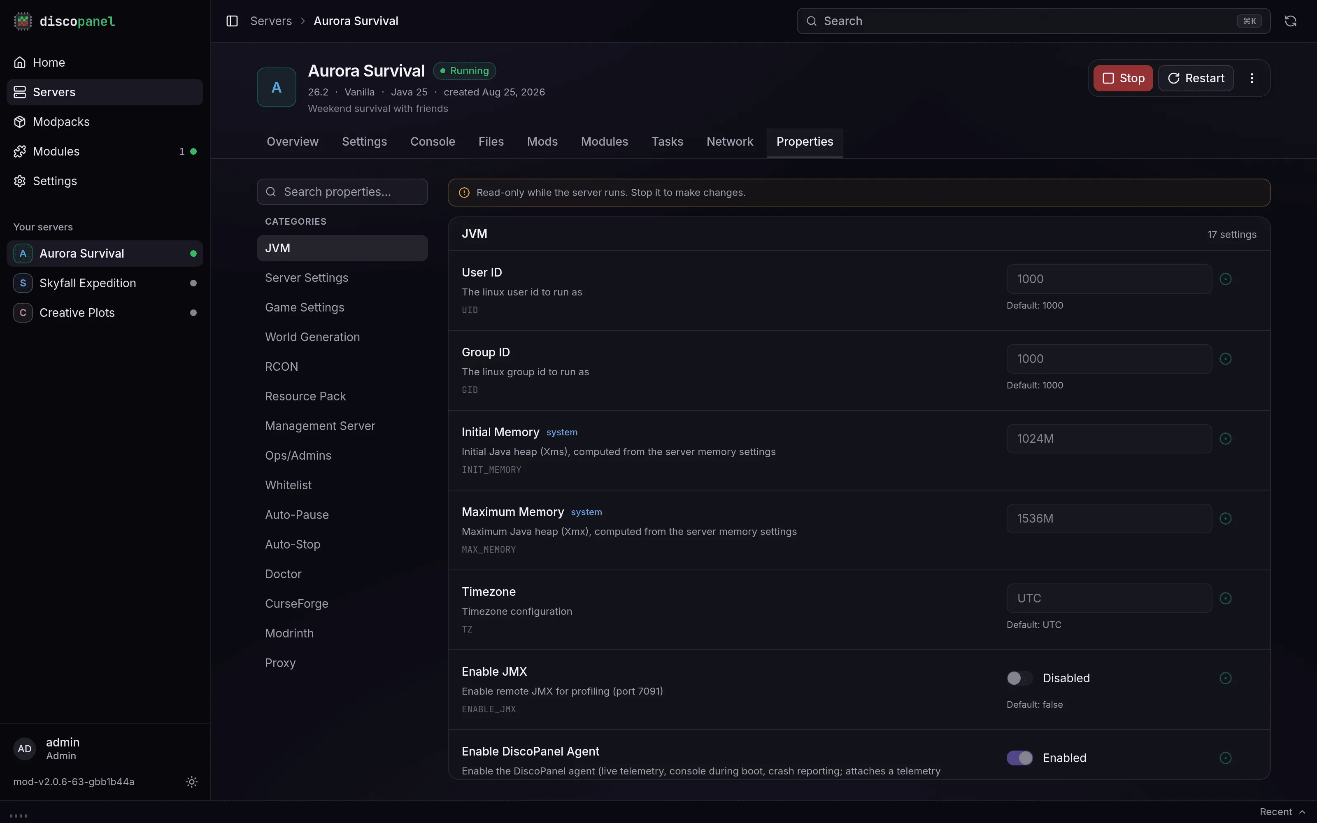Image resolution: width=1317 pixels, height=823 pixels.
Task: Select the World Generation category
Action: click(342, 337)
